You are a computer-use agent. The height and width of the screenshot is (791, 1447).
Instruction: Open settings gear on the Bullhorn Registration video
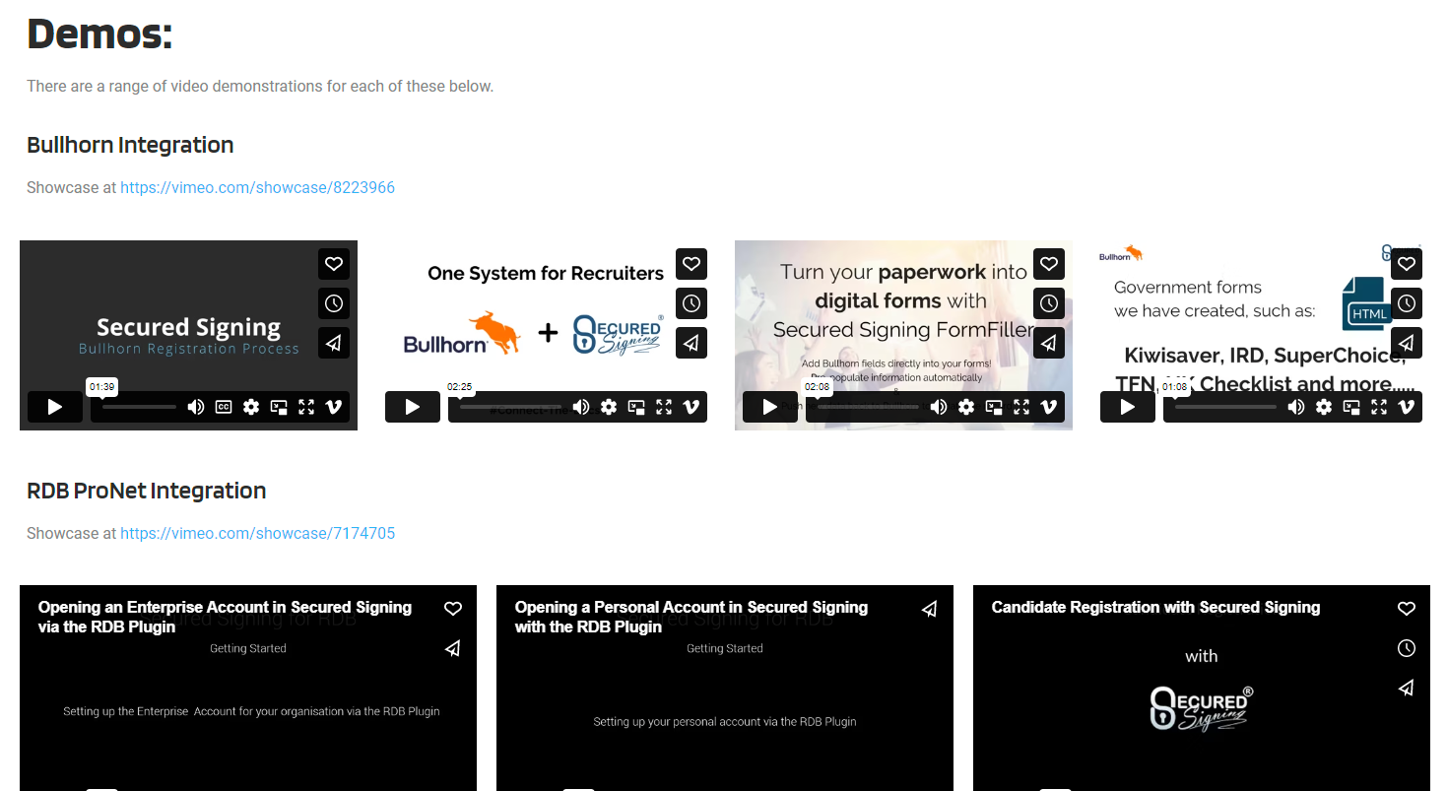(x=251, y=407)
